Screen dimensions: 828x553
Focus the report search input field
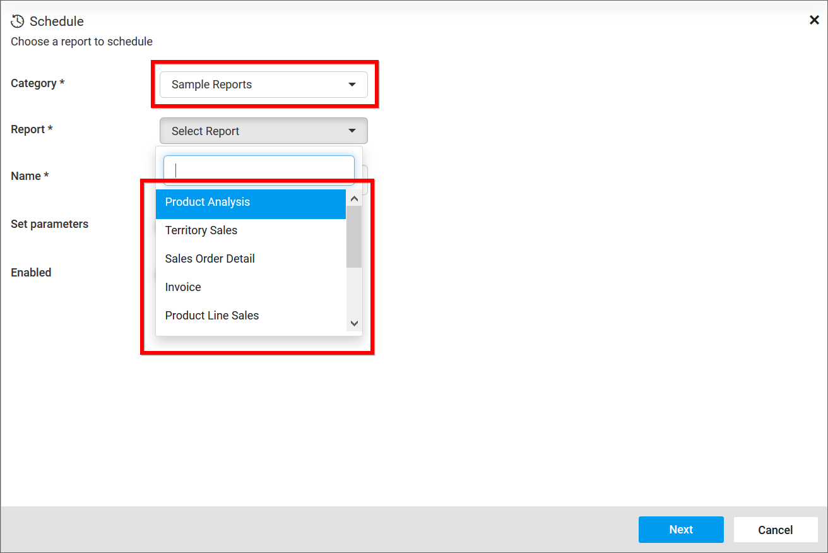click(x=259, y=170)
